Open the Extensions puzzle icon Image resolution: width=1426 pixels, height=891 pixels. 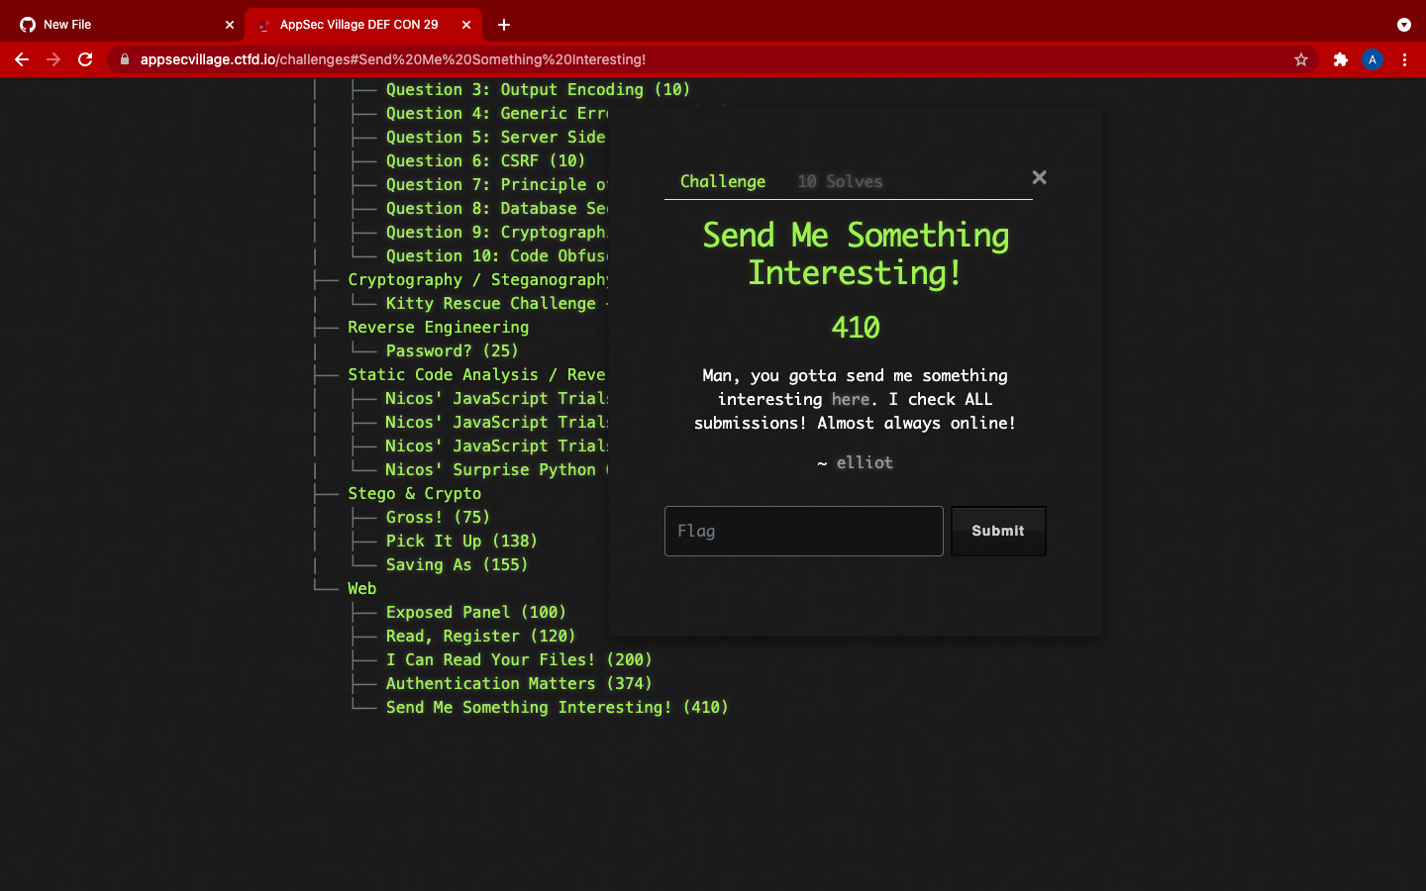(x=1341, y=59)
